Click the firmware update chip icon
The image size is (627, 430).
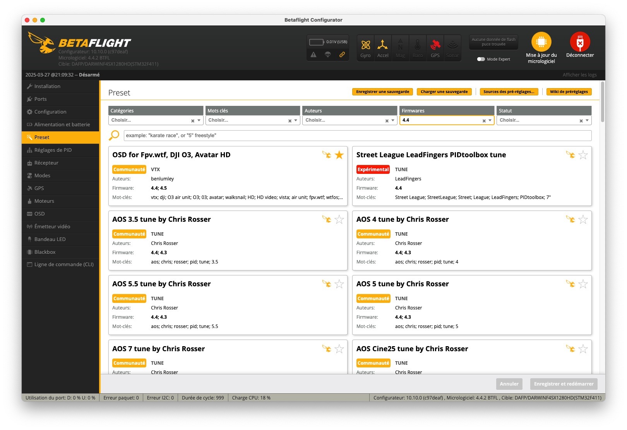(x=541, y=42)
